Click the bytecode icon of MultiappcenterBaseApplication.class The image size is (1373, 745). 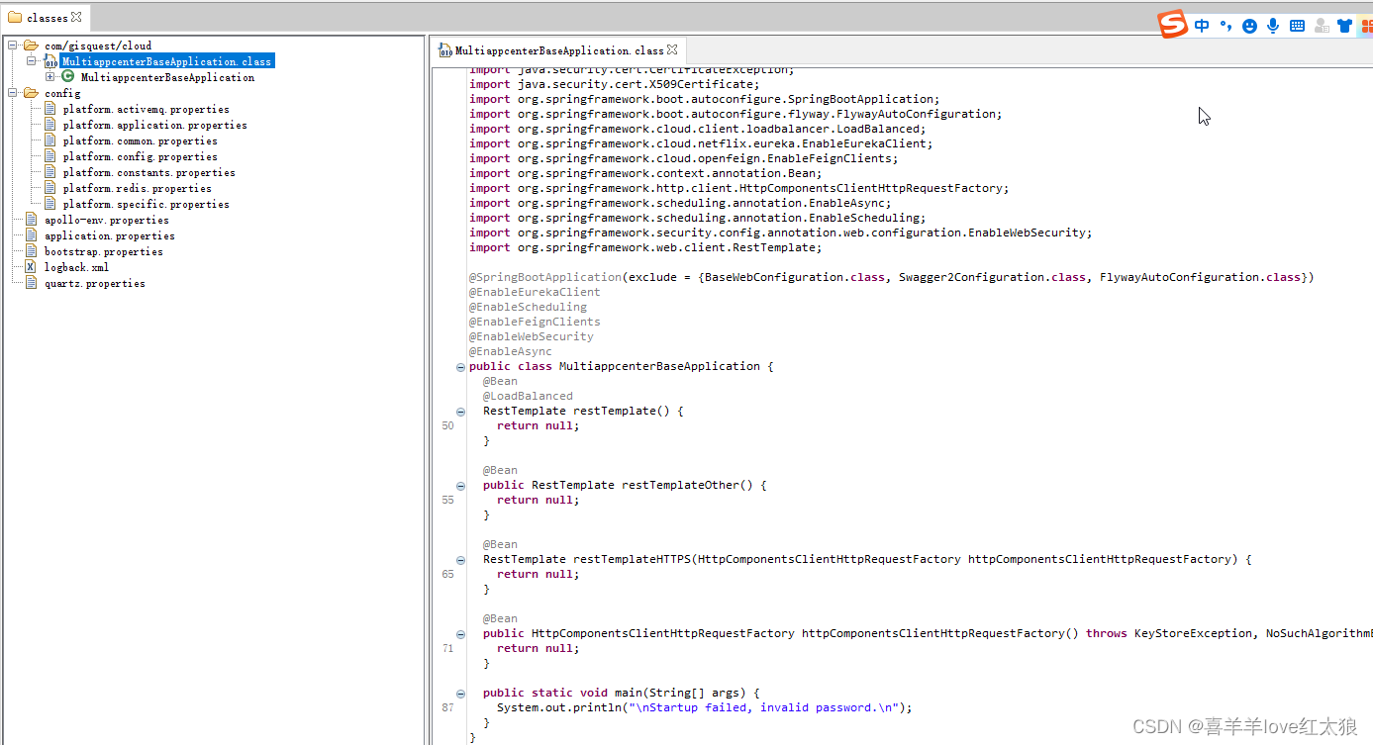point(50,61)
